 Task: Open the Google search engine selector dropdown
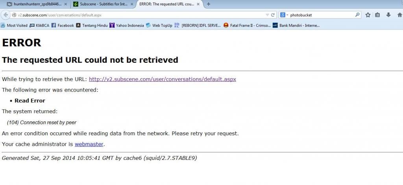tap(284, 15)
